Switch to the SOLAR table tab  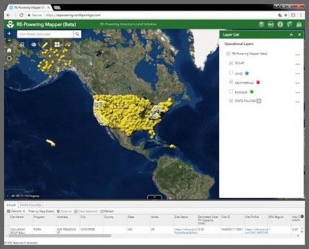pyautogui.click(x=11, y=205)
